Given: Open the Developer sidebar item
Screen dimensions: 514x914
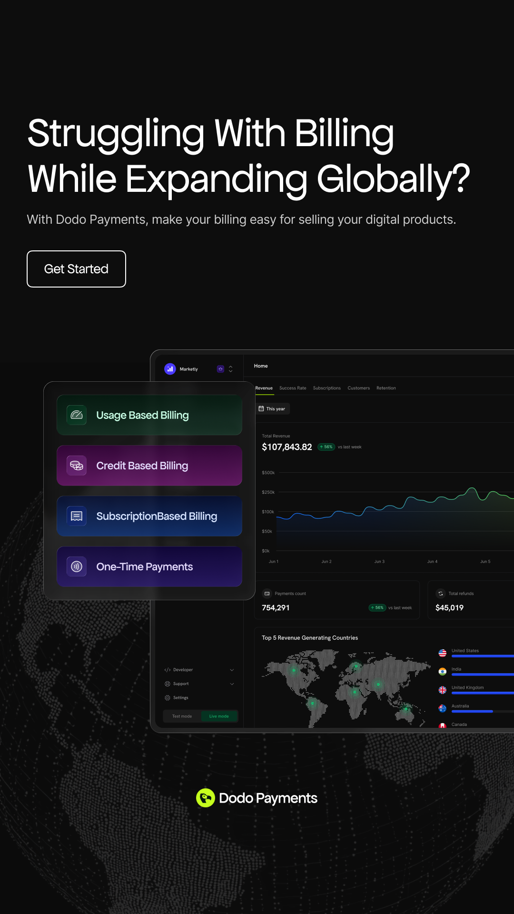Looking at the screenshot, I should [199, 670].
